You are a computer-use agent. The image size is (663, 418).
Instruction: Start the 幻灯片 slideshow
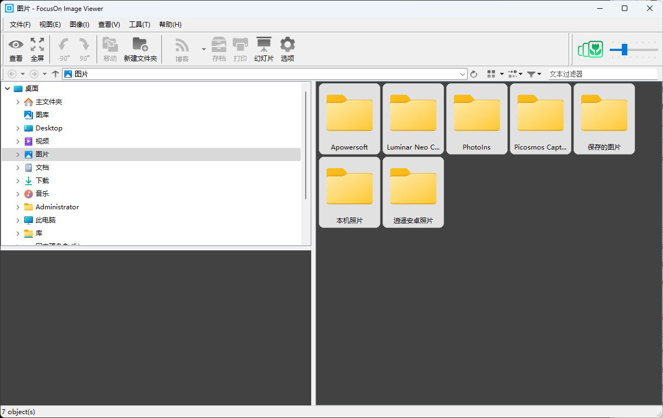(264, 49)
